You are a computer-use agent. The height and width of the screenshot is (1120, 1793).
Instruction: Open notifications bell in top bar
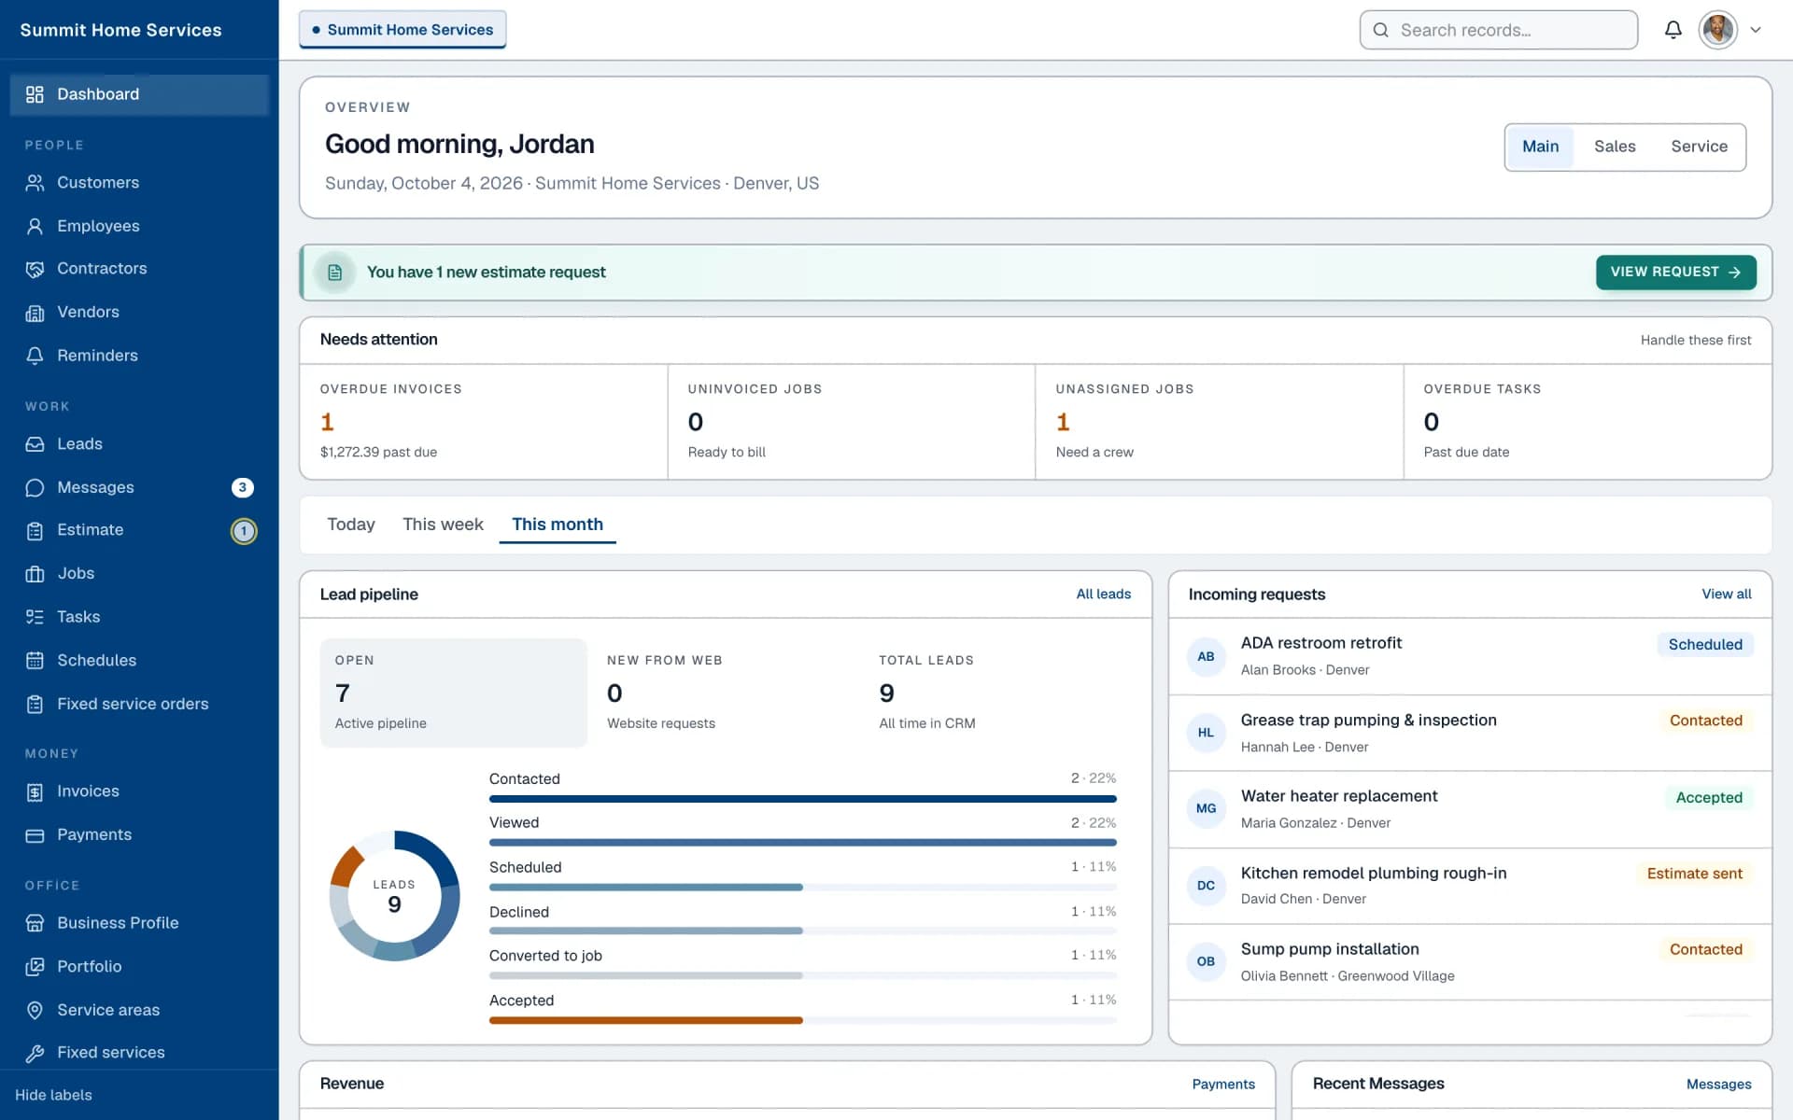click(x=1673, y=30)
